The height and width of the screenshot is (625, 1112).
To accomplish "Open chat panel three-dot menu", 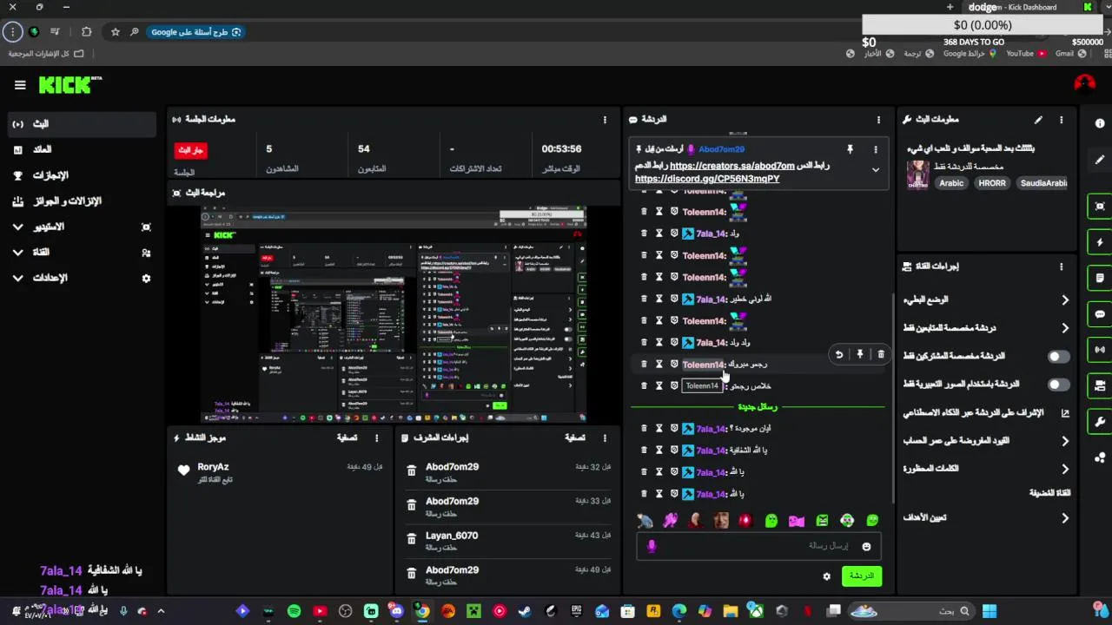I will pyautogui.click(x=878, y=120).
